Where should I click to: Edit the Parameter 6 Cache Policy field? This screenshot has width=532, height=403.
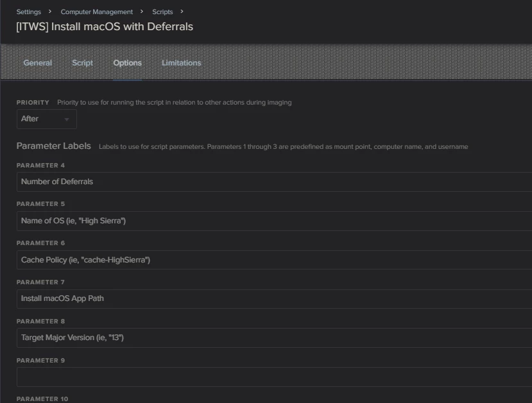point(274,260)
